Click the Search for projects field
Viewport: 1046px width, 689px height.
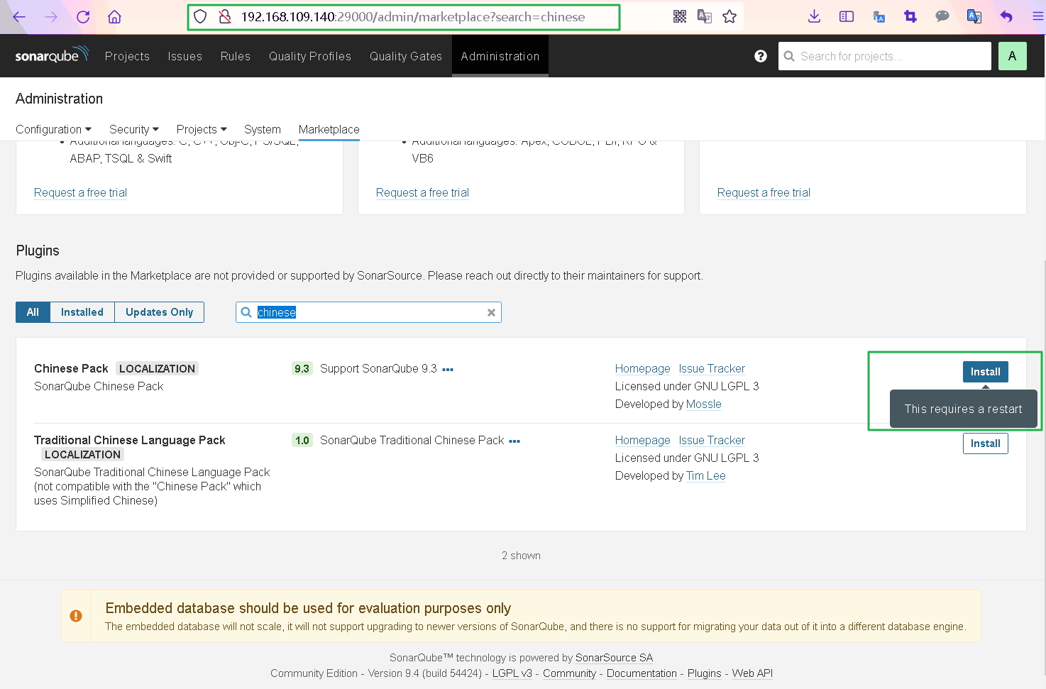coord(885,56)
